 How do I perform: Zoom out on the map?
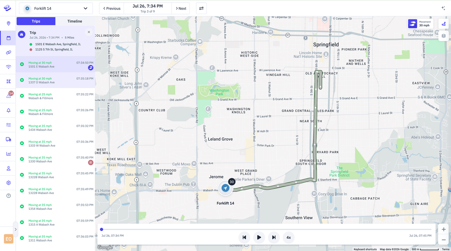click(x=444, y=240)
